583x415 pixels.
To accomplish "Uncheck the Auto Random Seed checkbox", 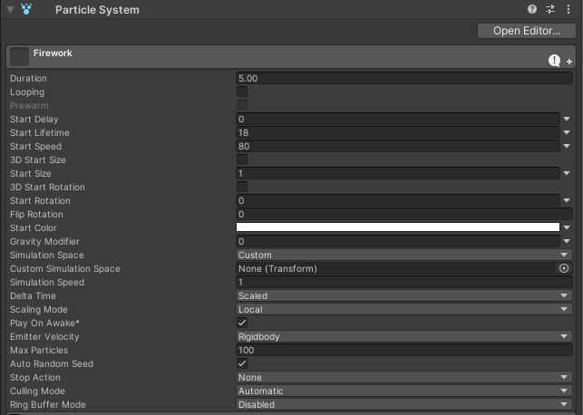I will coord(242,363).
